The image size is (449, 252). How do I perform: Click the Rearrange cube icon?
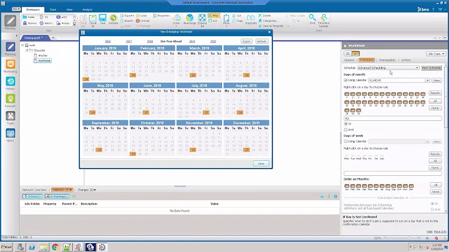click(x=190, y=17)
